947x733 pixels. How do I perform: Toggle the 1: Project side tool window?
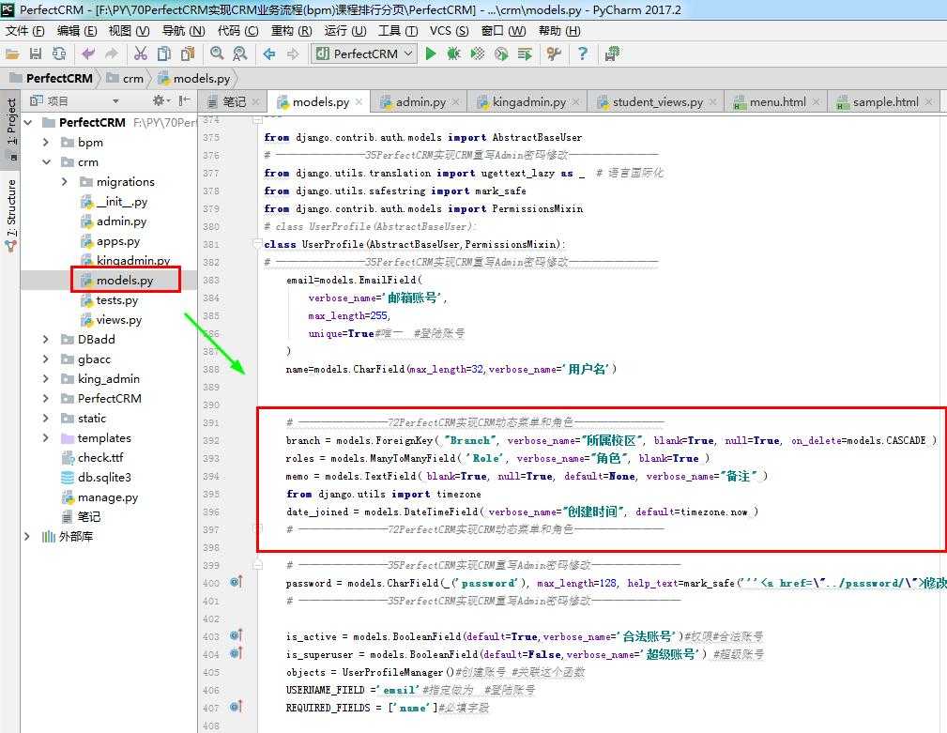(x=11, y=128)
